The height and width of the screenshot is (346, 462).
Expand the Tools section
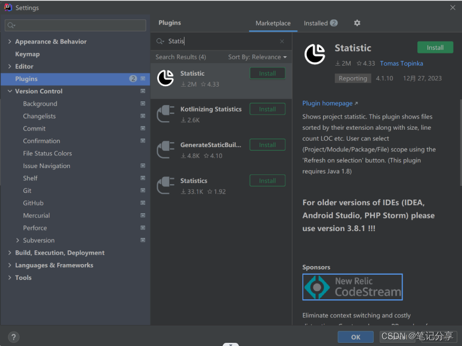pyautogui.click(x=9, y=277)
